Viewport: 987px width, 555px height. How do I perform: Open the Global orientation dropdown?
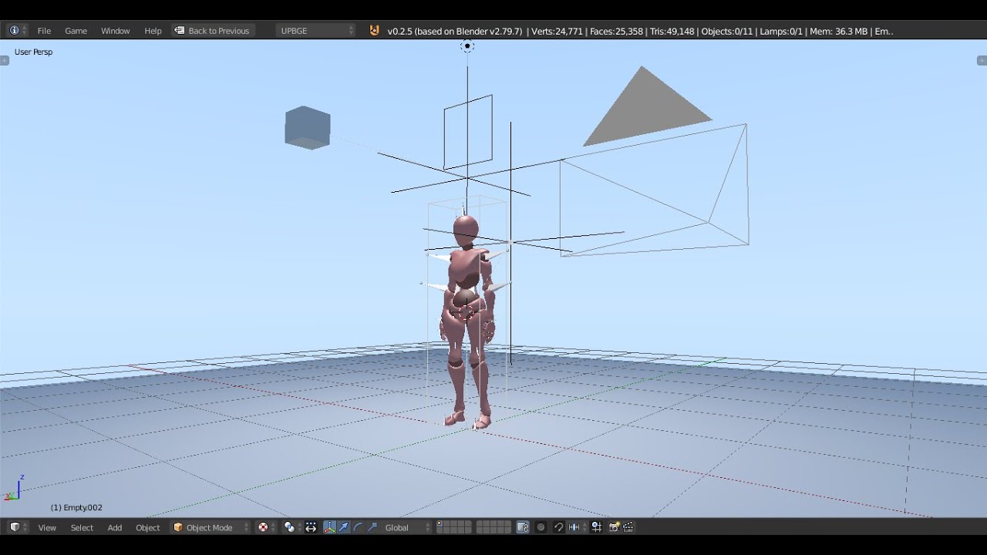(x=407, y=527)
